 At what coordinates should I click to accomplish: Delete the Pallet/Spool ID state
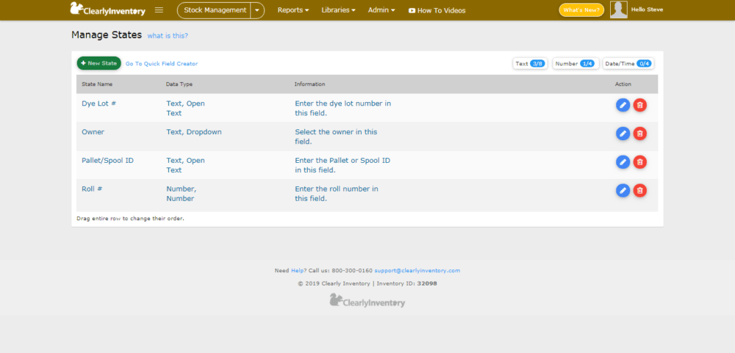click(640, 162)
